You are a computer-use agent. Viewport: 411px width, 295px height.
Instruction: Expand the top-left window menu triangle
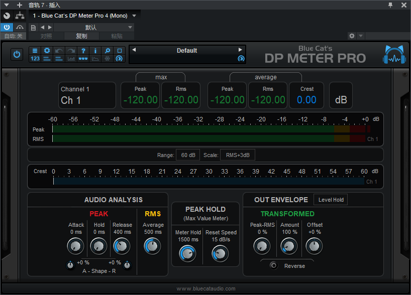[7, 5]
